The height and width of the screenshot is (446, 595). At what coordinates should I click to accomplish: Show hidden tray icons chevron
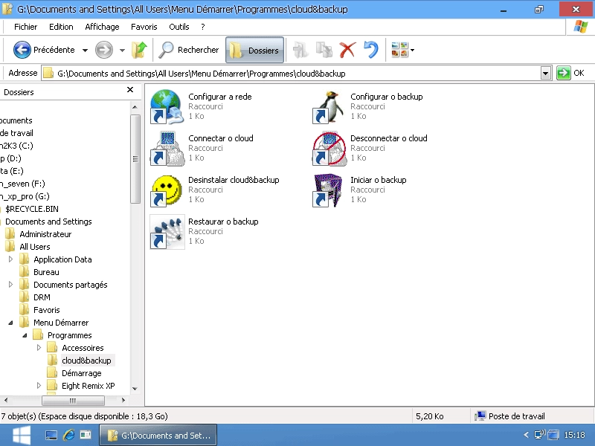pos(526,435)
